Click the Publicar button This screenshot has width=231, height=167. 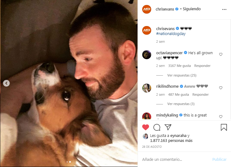(x=220, y=159)
